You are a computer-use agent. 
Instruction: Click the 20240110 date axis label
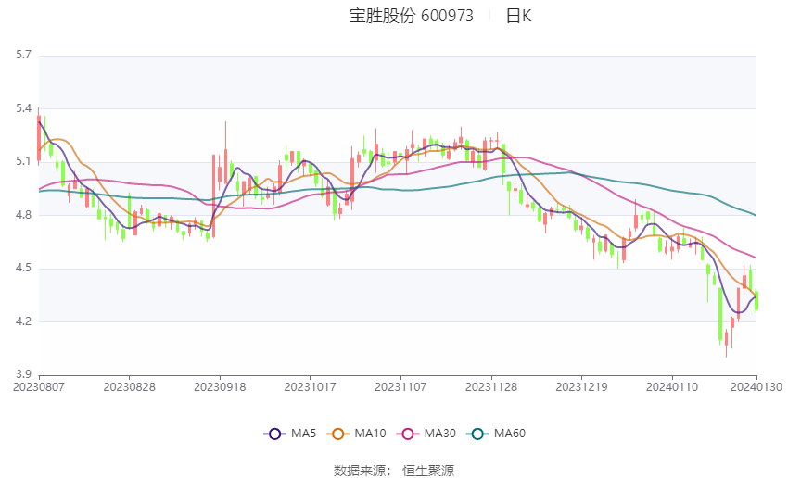pos(672,387)
